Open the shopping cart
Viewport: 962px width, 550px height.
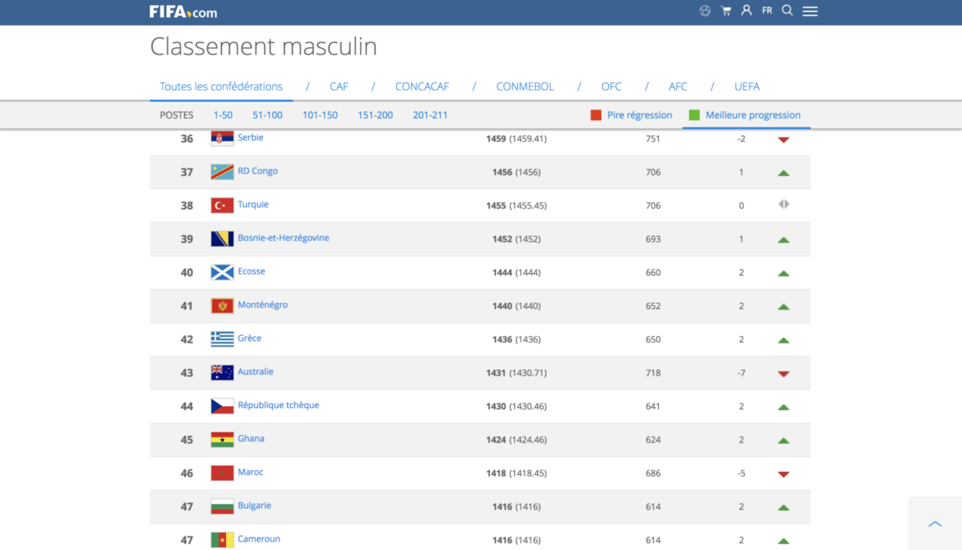(726, 11)
